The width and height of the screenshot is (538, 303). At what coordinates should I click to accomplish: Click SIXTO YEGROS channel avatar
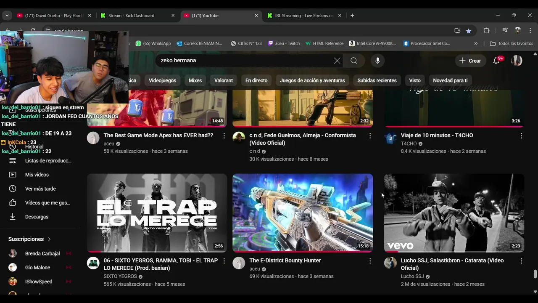point(93,263)
